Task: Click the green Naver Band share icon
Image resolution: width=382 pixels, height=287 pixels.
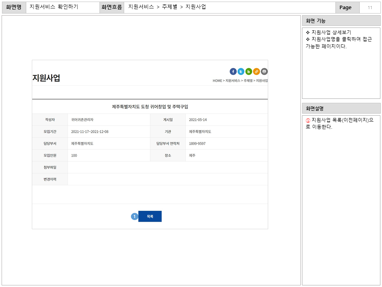Action: [249, 71]
